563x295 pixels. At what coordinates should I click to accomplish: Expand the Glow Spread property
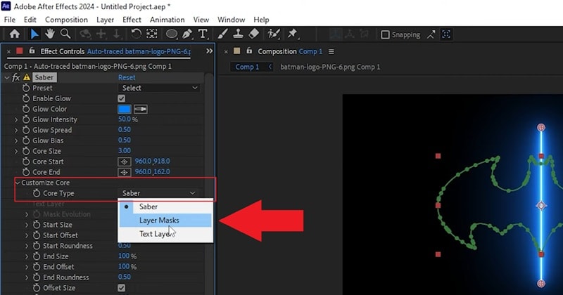tap(15, 130)
